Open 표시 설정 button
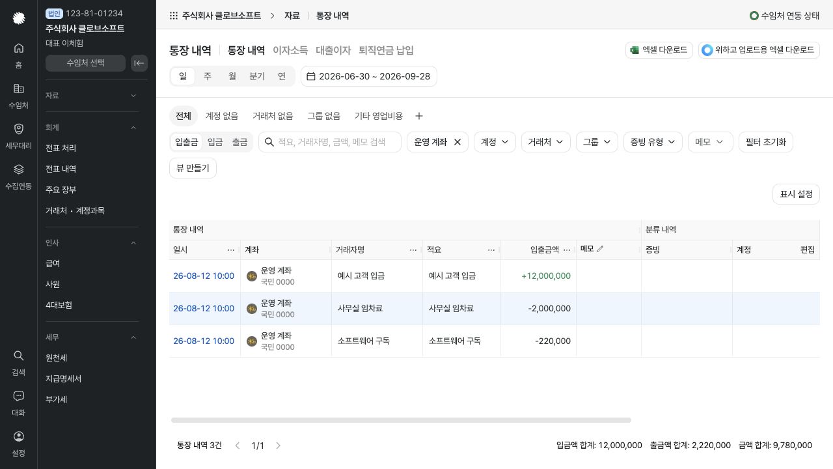This screenshot has width=833, height=469. pos(796,194)
